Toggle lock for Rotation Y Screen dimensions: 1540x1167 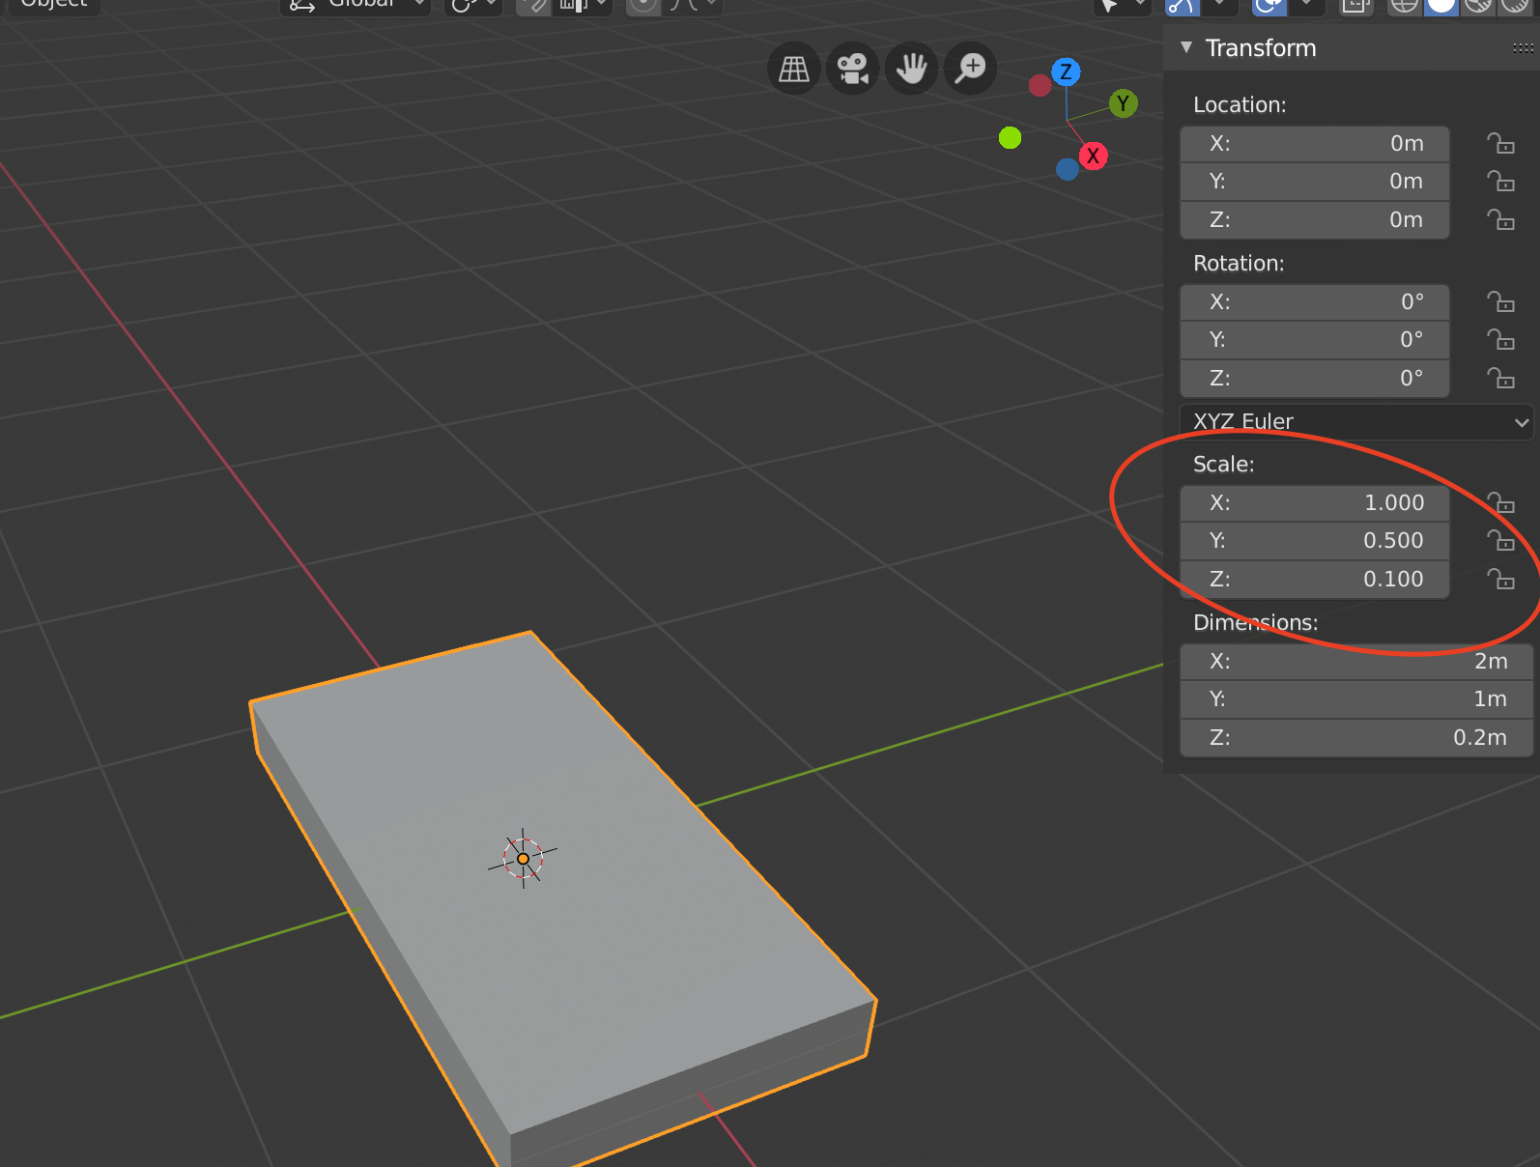pyautogui.click(x=1500, y=340)
